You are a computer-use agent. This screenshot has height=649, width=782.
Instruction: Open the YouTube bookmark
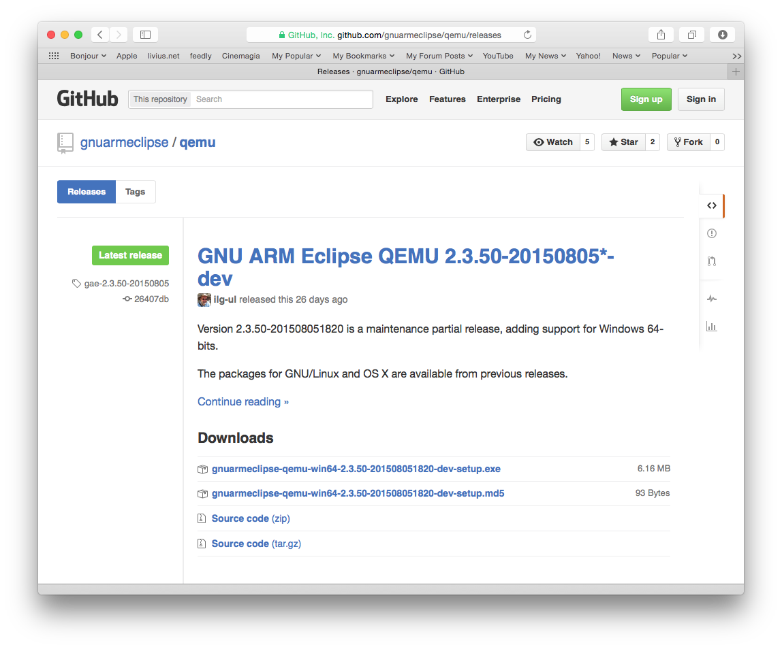click(498, 56)
